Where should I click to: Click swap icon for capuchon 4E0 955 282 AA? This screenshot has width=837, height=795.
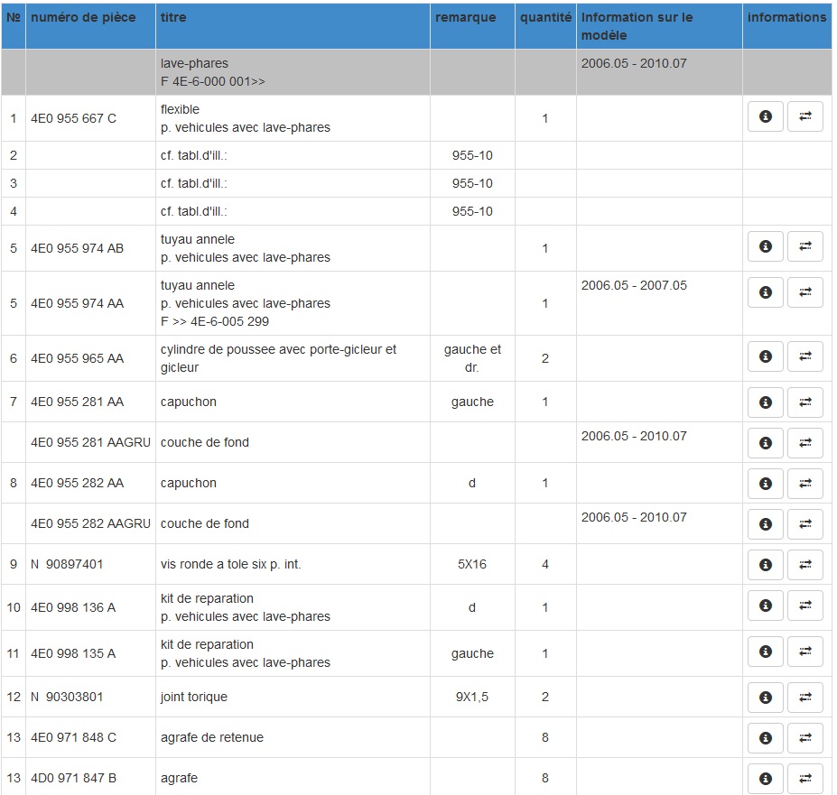pos(805,484)
